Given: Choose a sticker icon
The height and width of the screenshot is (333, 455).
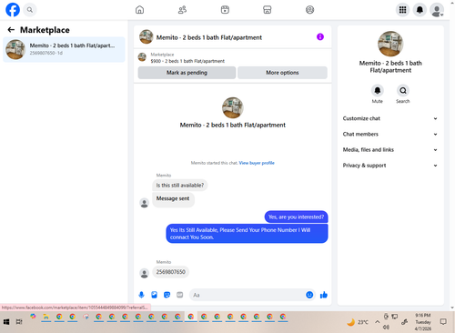Looking at the screenshot, I should pos(167,295).
